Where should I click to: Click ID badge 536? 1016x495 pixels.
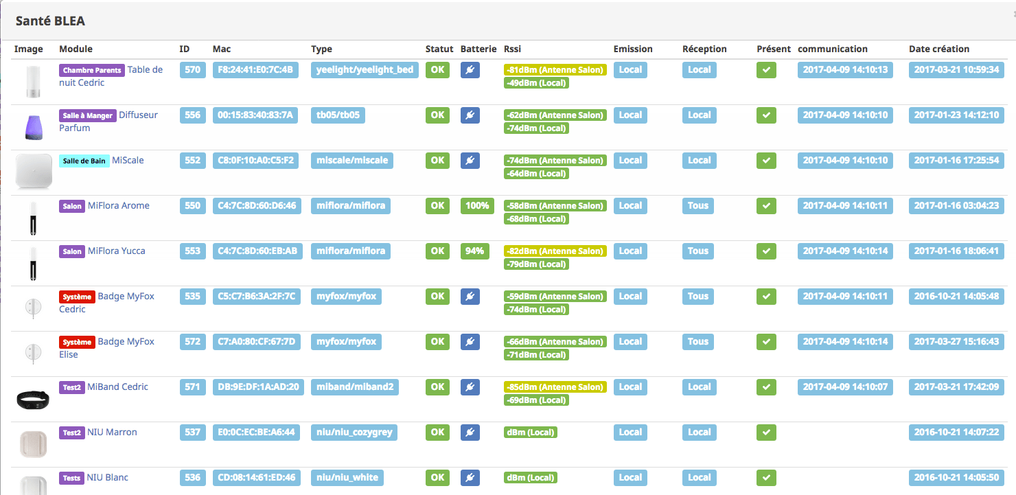193,477
